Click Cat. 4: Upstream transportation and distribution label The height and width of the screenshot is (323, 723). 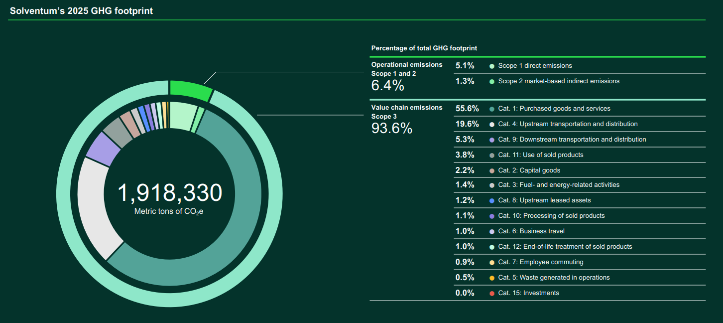[x=568, y=124]
